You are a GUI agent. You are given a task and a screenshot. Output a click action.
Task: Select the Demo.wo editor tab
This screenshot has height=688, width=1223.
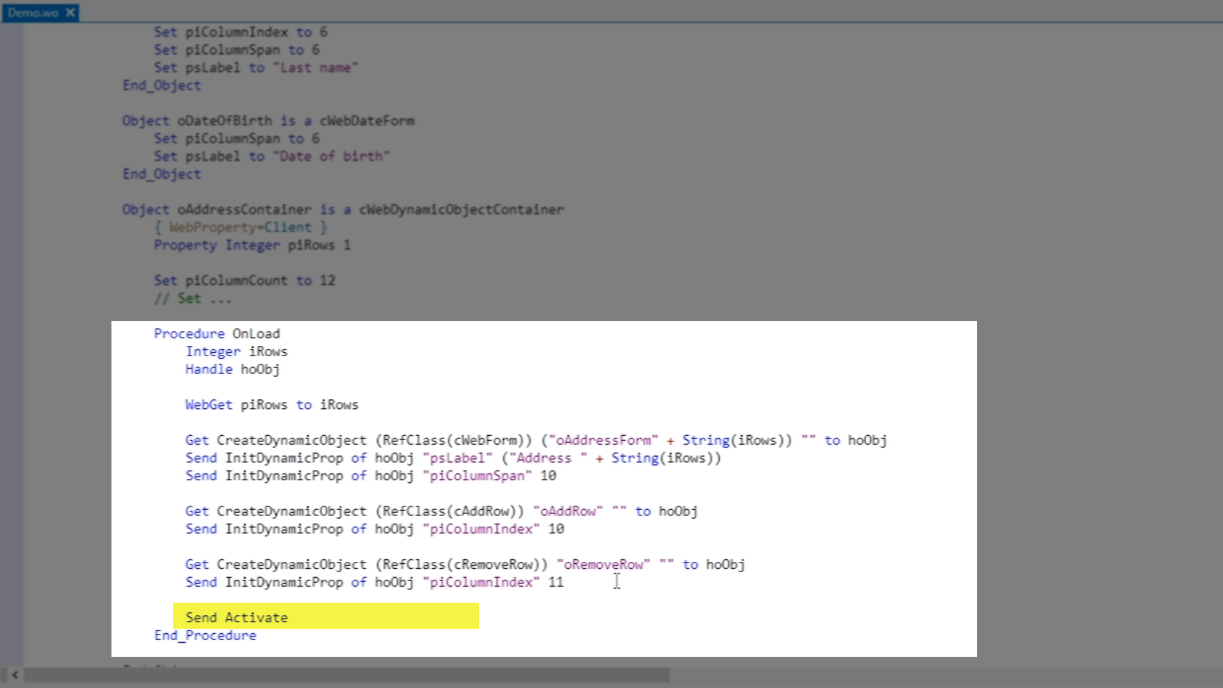point(33,13)
